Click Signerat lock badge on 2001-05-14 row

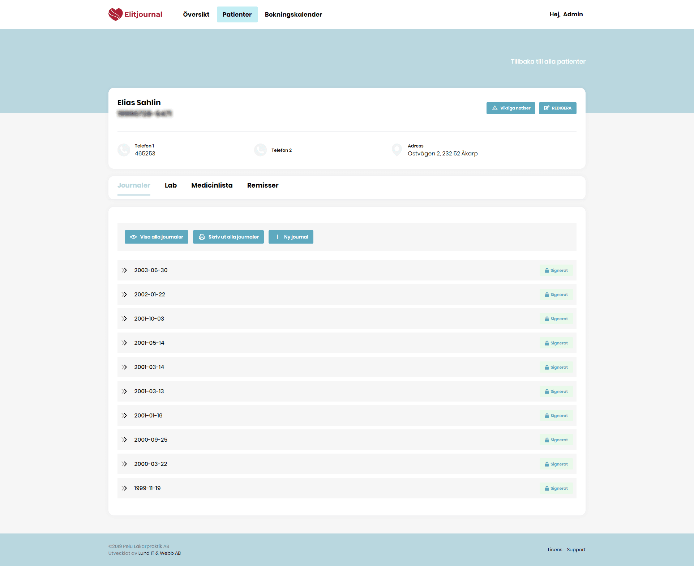pyautogui.click(x=556, y=343)
